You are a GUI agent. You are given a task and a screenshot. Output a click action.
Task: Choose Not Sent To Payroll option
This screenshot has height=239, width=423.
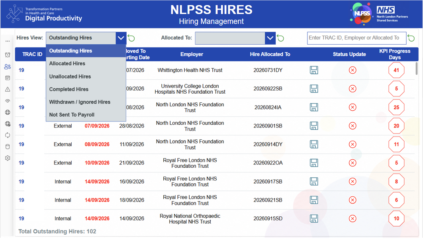click(x=86, y=115)
